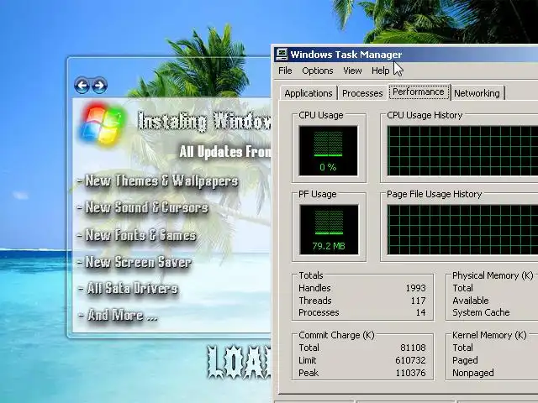Open the Options menu
The height and width of the screenshot is (403, 538).
coord(318,71)
